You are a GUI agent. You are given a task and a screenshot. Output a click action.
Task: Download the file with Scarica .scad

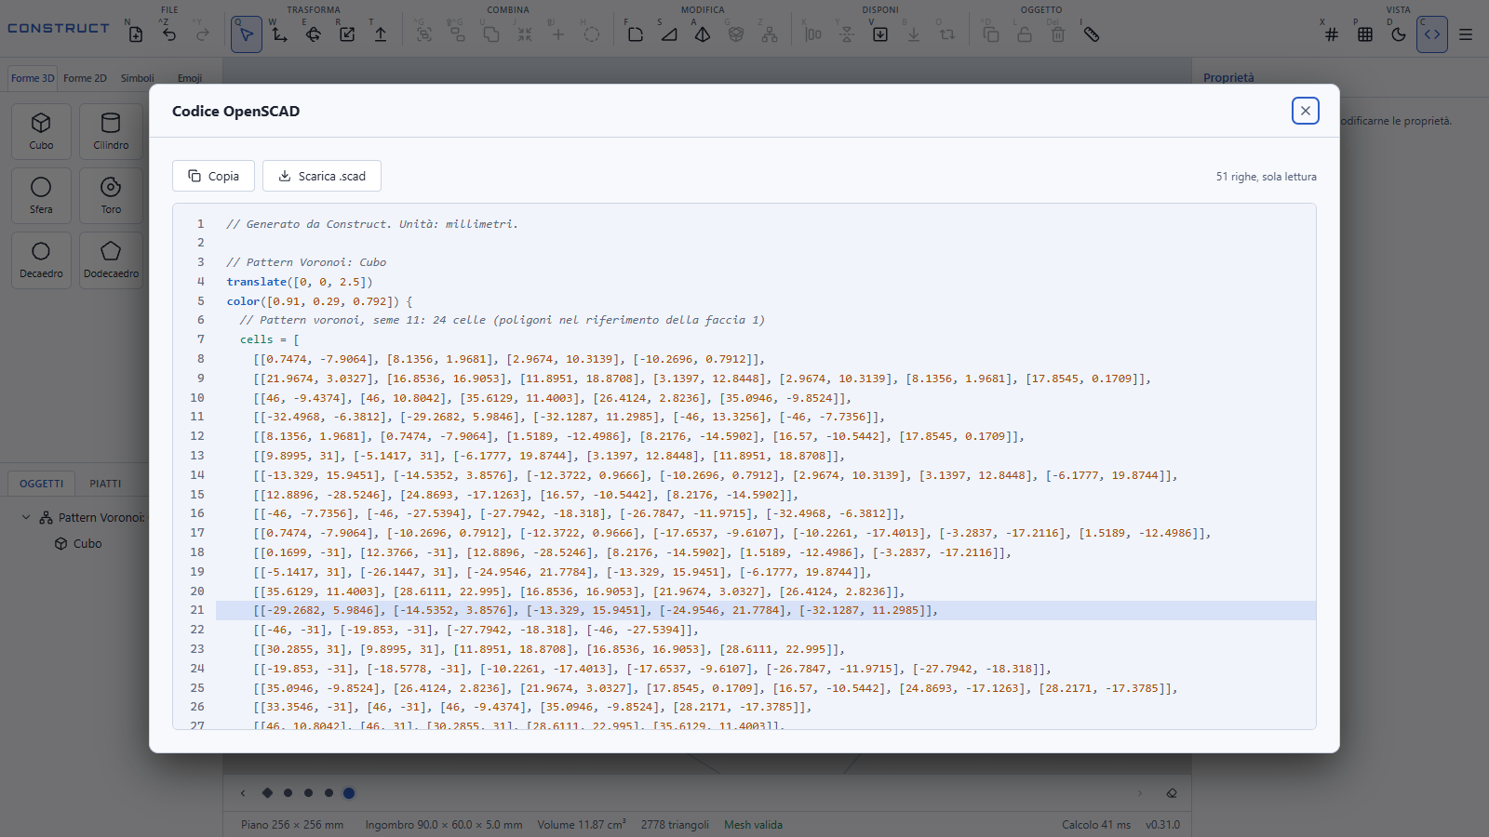pos(322,176)
